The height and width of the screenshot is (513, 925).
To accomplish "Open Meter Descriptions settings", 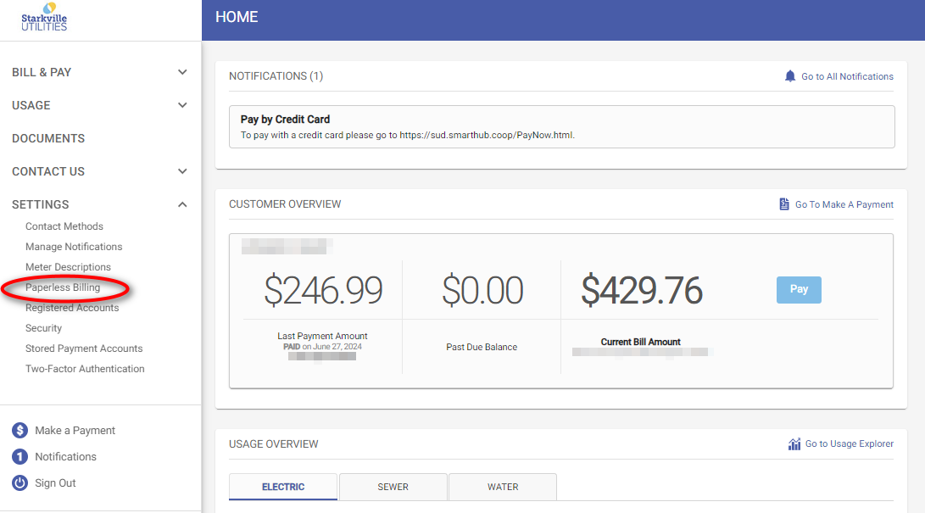I will [x=68, y=267].
